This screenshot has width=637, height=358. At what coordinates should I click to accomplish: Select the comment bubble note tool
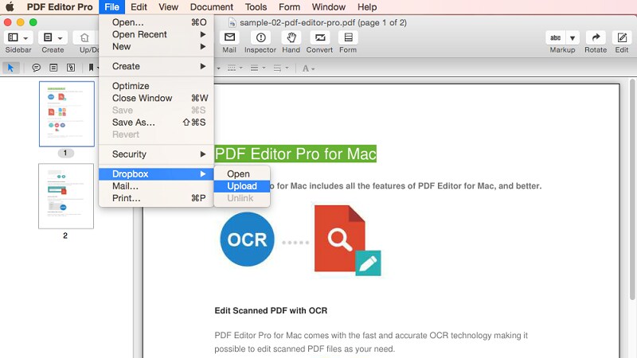(36, 68)
